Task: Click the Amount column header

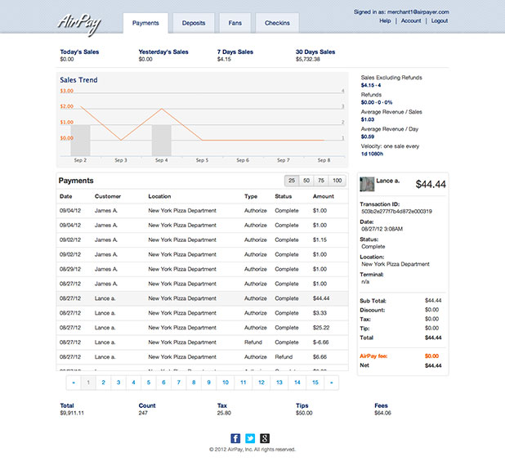Action: tap(324, 196)
